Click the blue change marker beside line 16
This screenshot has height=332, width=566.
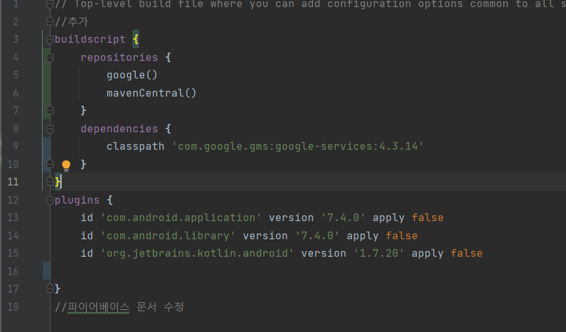(x=46, y=270)
